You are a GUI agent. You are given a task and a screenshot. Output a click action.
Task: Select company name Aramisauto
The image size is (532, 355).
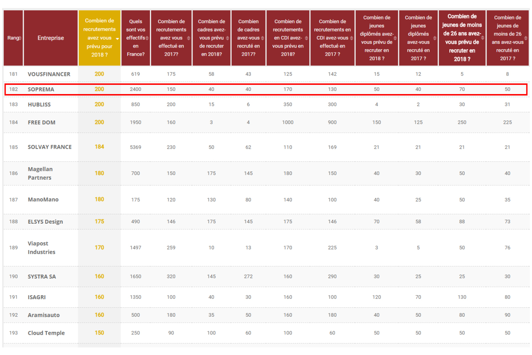44,315
